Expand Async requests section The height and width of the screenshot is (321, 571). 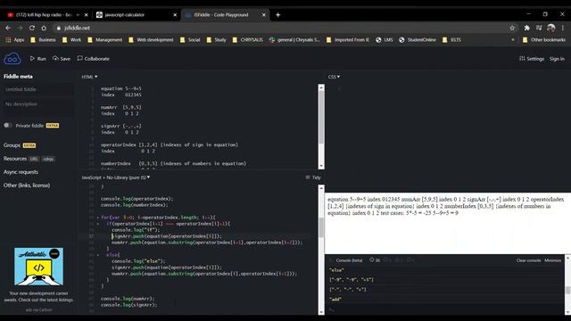point(21,172)
